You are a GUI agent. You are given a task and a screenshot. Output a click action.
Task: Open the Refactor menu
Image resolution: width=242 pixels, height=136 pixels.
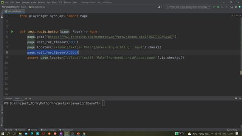pos(41,2)
